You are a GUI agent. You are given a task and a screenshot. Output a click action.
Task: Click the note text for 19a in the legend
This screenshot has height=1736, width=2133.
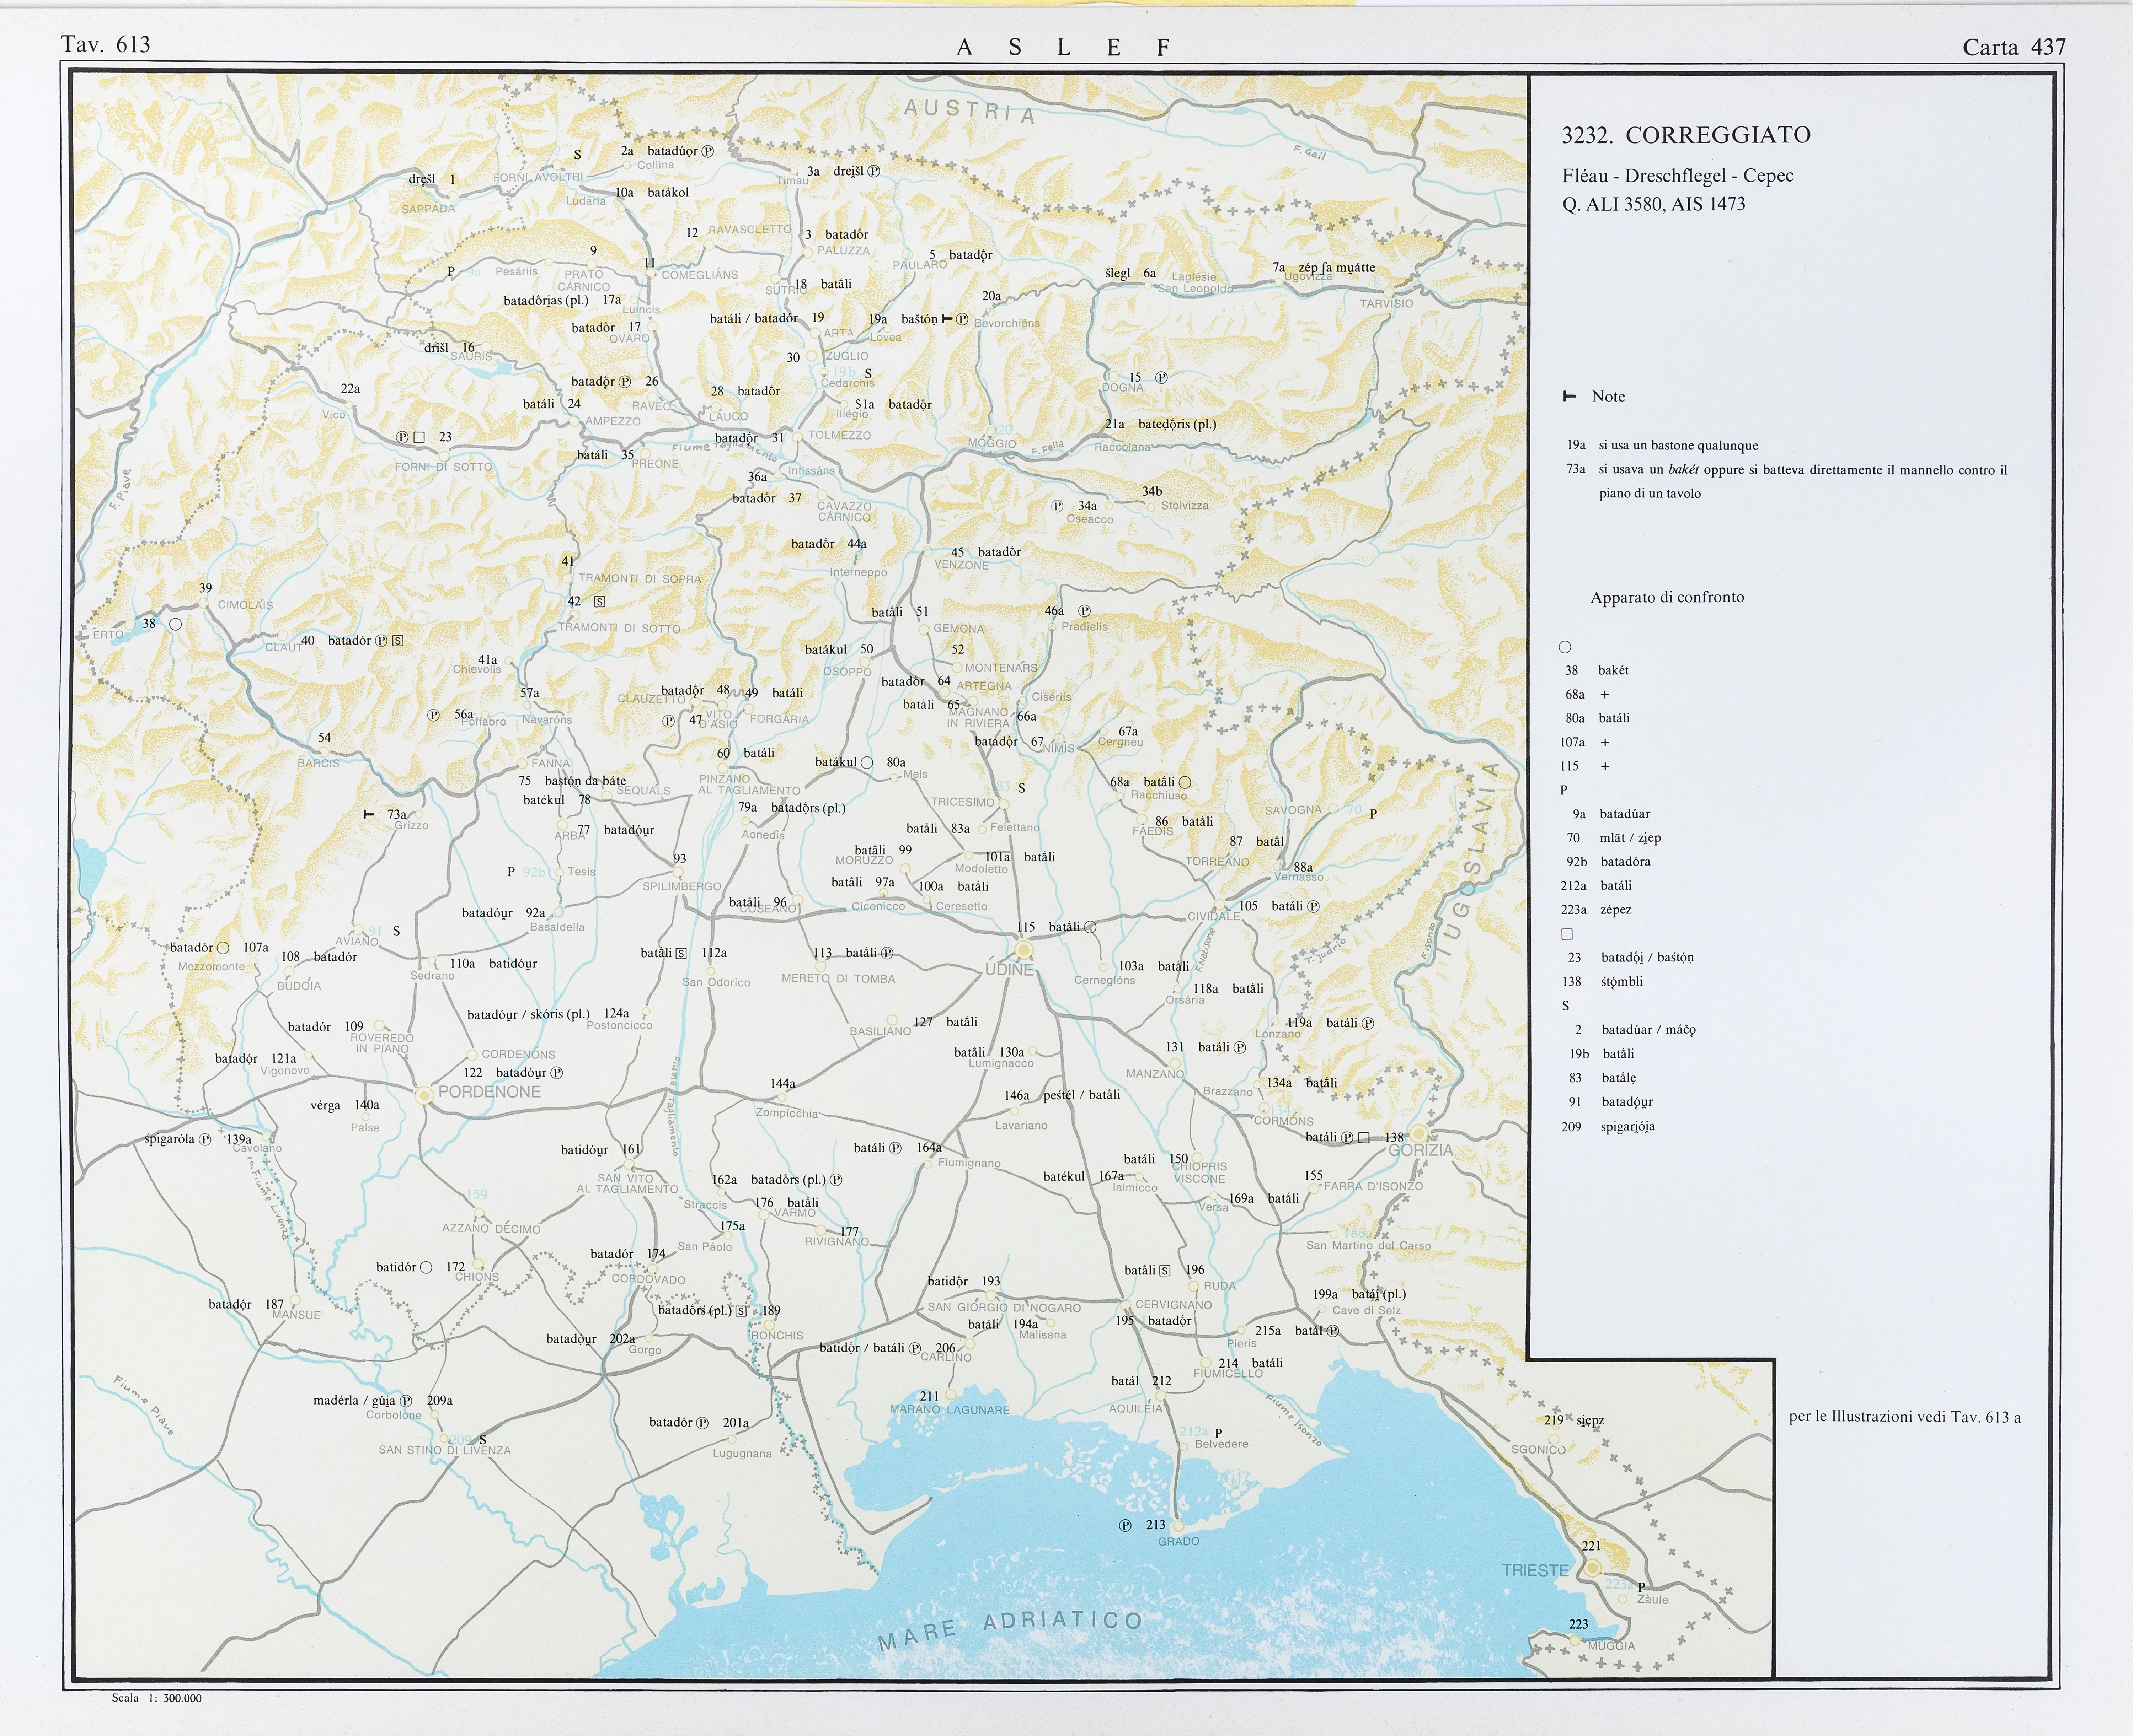coord(1678,445)
